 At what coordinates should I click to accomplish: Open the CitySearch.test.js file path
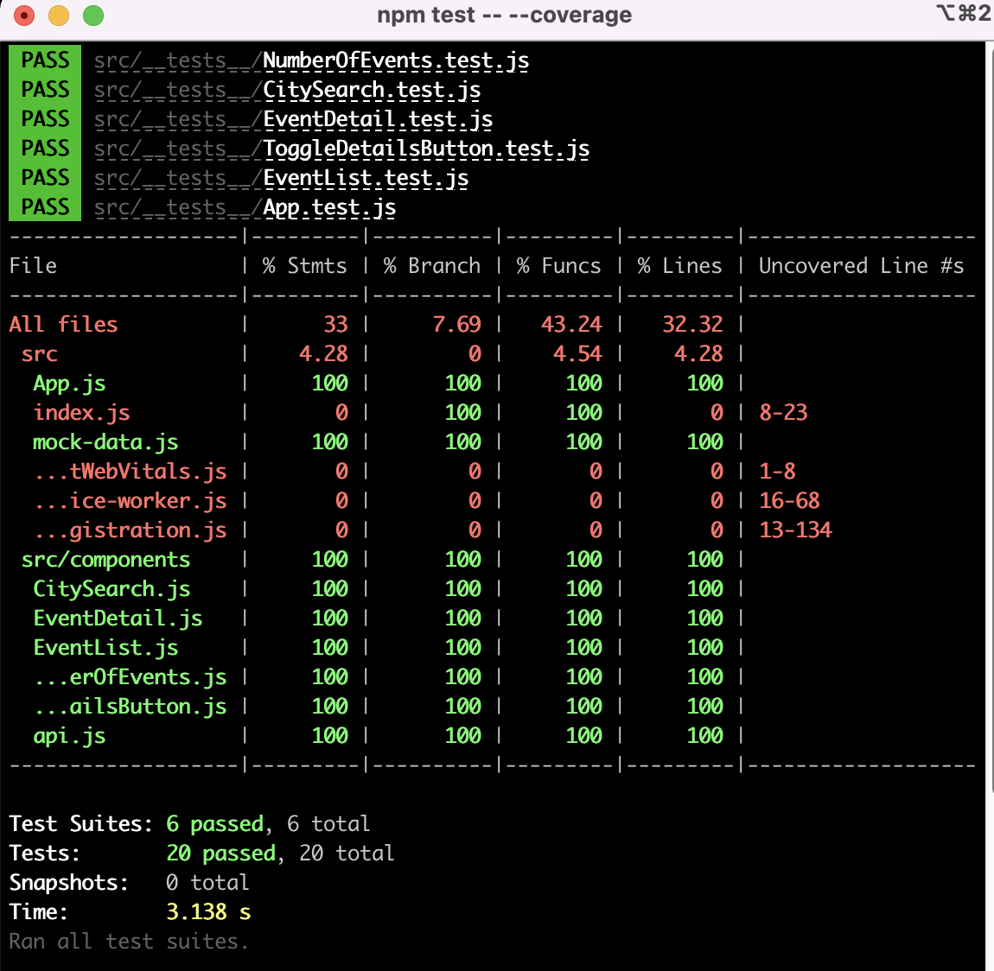point(287,90)
